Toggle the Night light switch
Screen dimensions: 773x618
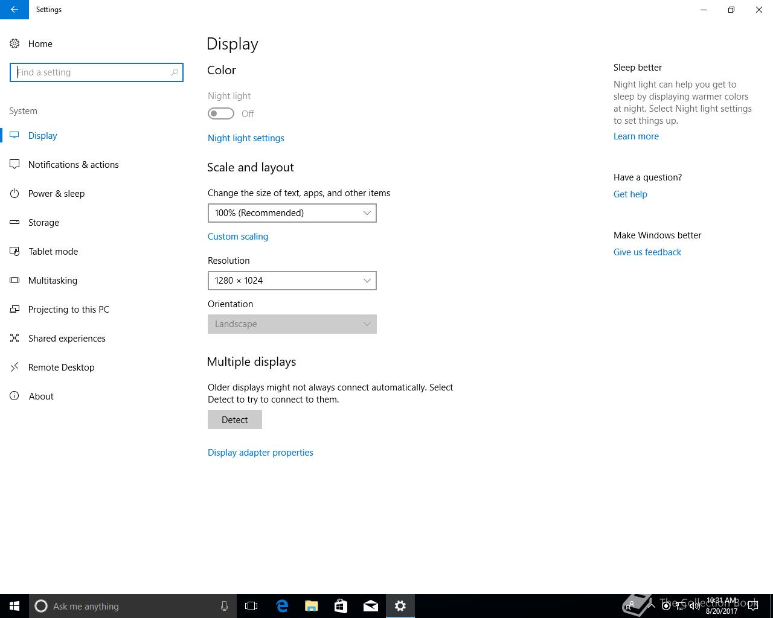[221, 114]
